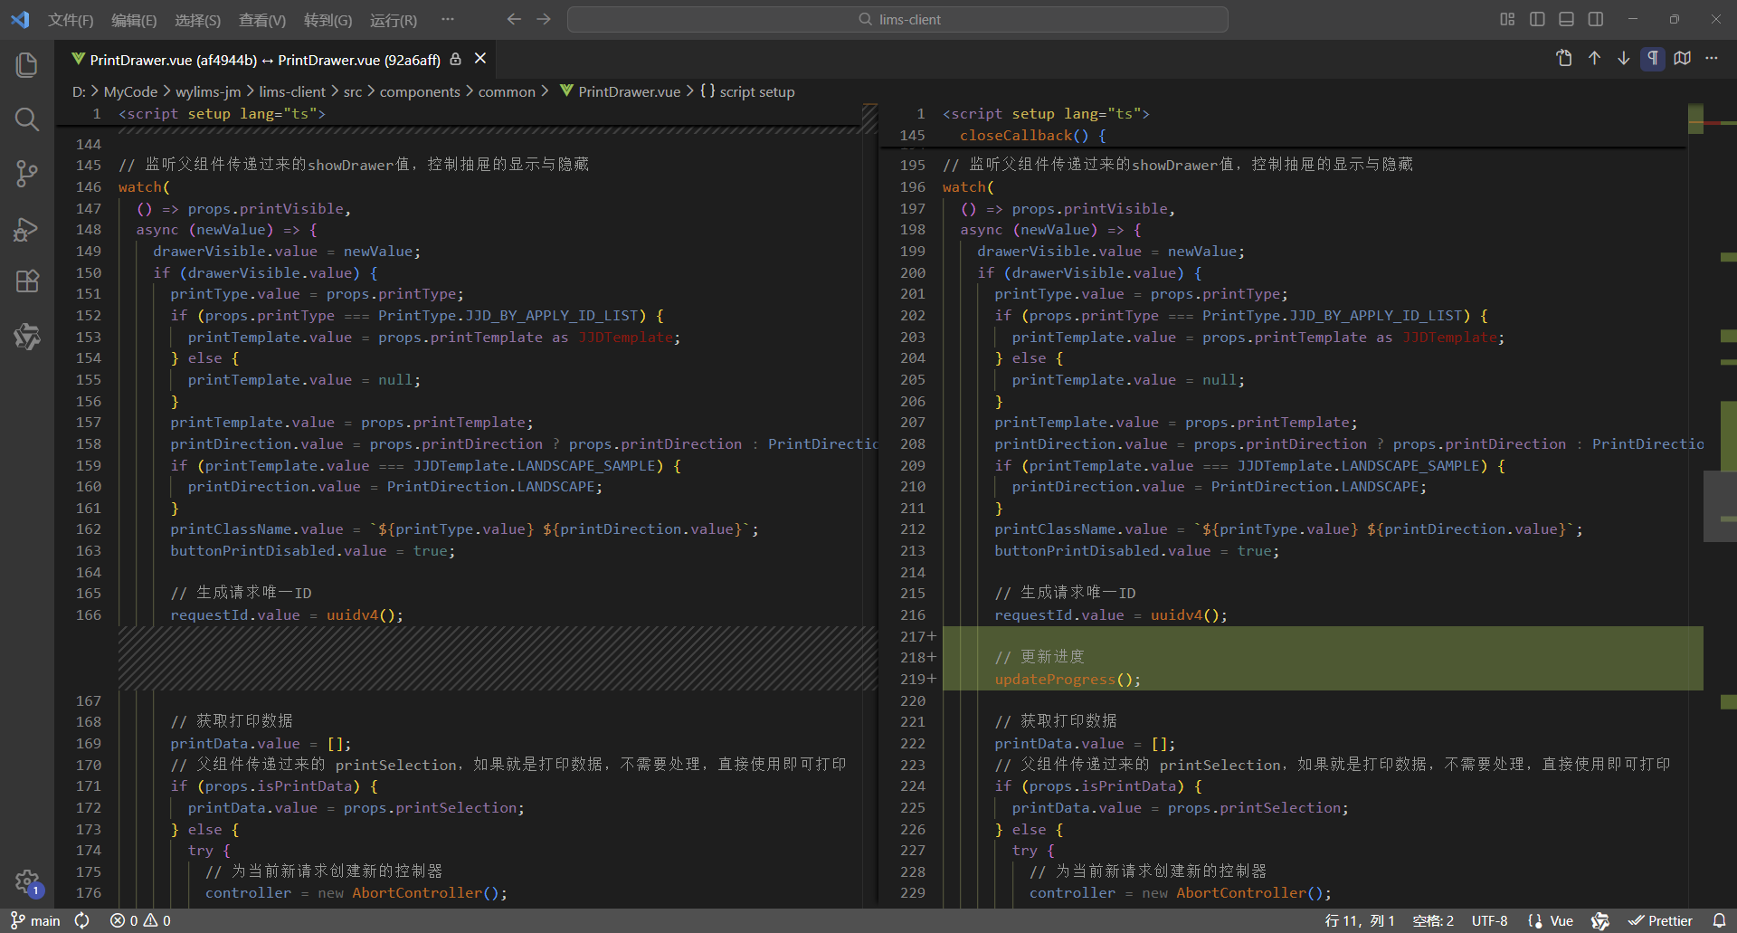Image resolution: width=1737 pixels, height=933 pixels.
Task: Click the 空格: 2 indentation setting
Action: click(1433, 920)
